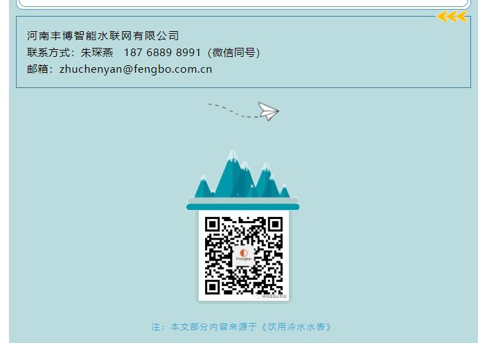
Task: Click the dashed trail behind the paper plane
Action: (x=233, y=111)
